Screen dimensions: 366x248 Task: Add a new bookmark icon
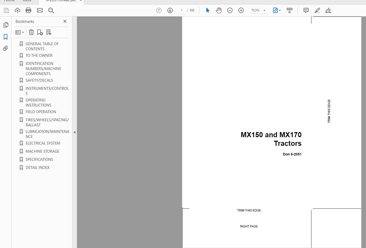coord(40,32)
